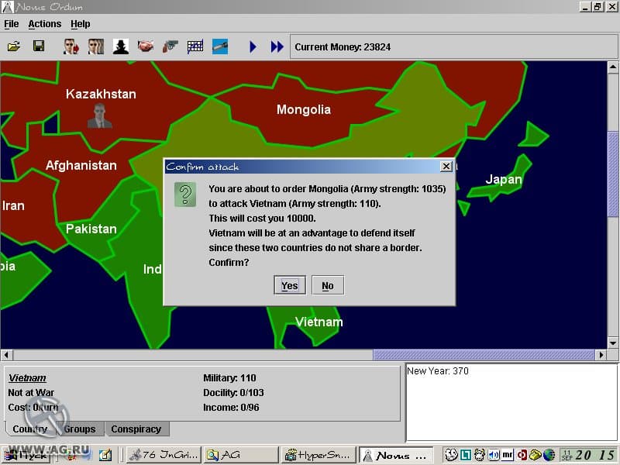This screenshot has width=620, height=465.
Task: Open the Help menu
Action: click(x=81, y=24)
